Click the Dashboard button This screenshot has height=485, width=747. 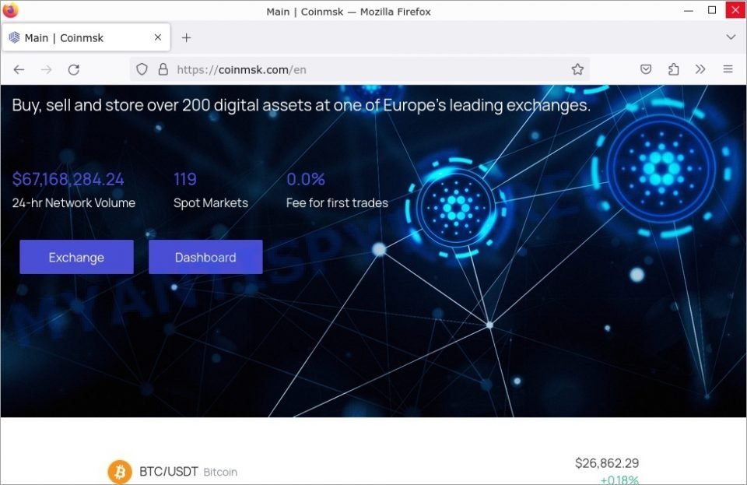[x=205, y=257]
